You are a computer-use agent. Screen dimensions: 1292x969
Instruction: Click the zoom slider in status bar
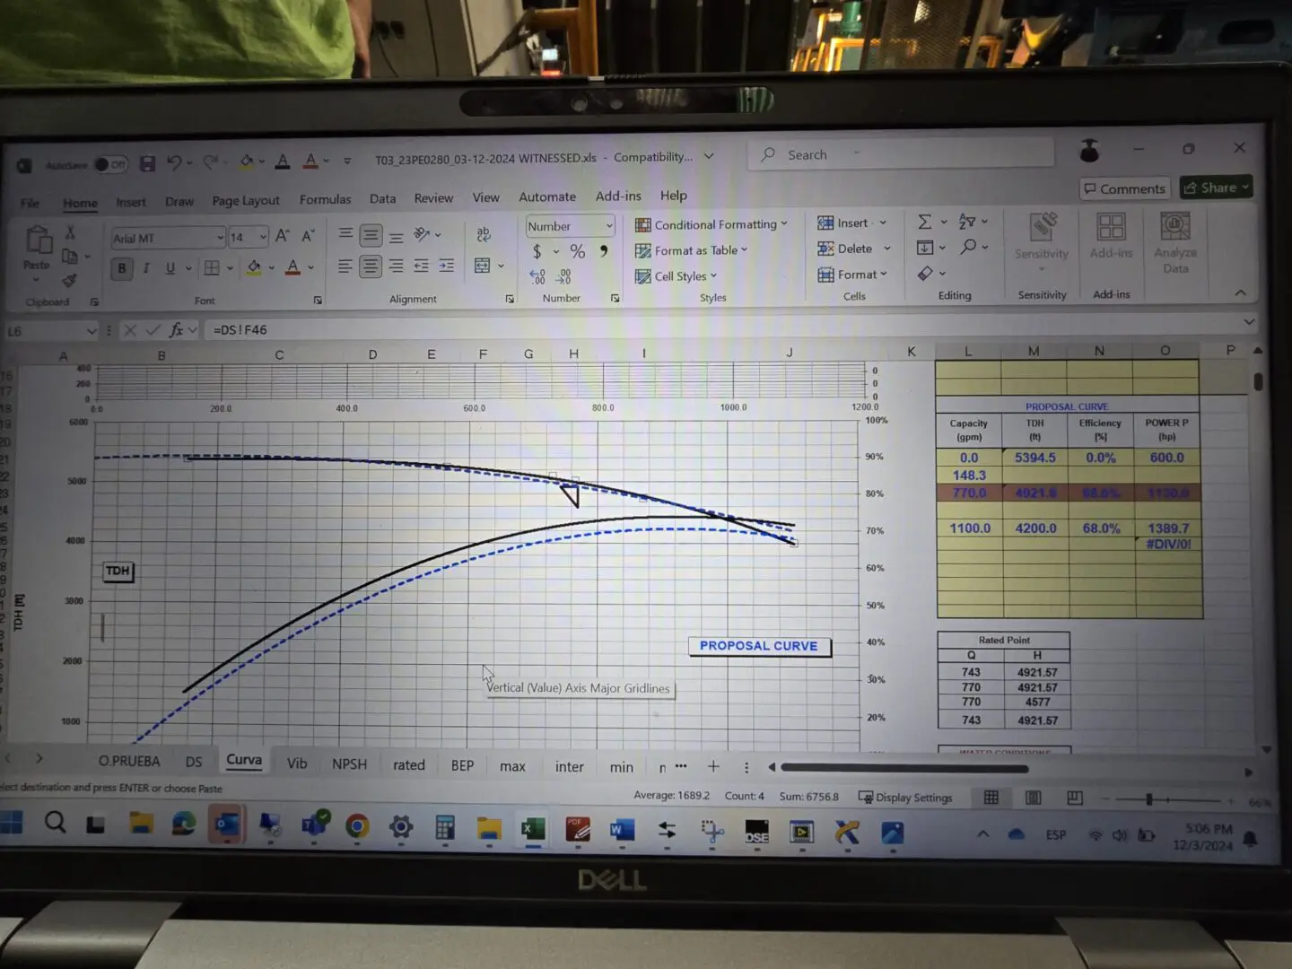coord(1149,799)
